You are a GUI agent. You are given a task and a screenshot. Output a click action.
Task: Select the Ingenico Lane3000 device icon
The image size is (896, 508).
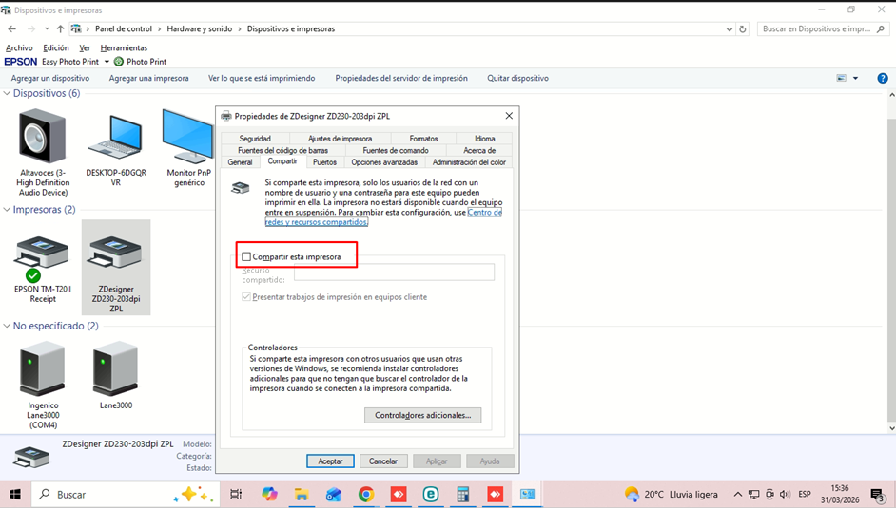(43, 370)
